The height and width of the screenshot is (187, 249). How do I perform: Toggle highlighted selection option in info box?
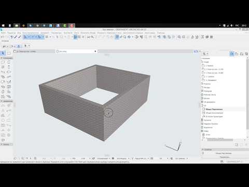(19, 46)
